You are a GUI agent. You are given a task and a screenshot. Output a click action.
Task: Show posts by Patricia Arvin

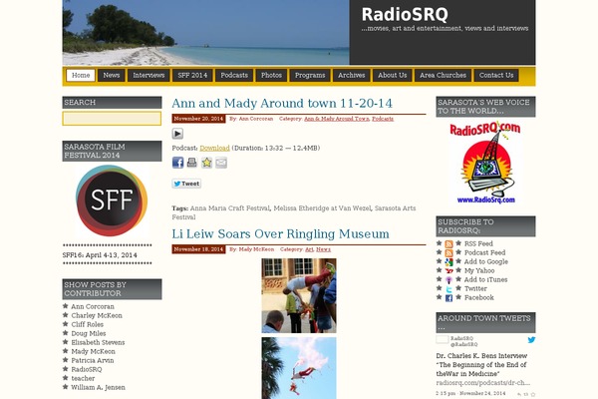(x=93, y=360)
